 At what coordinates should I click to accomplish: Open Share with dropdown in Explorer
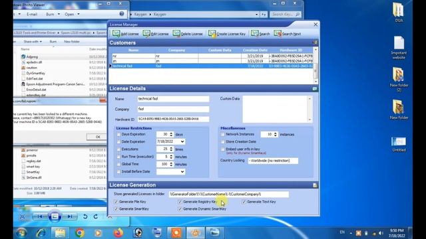[33, 41]
